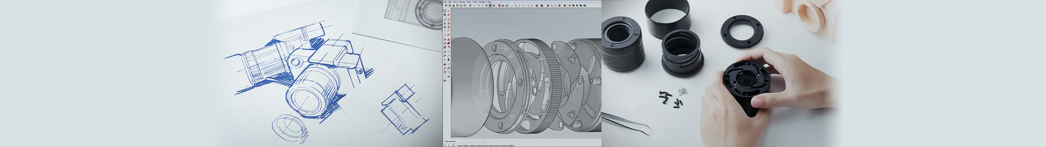
Task: Open the Tools menu
Action: tap(475, 2)
